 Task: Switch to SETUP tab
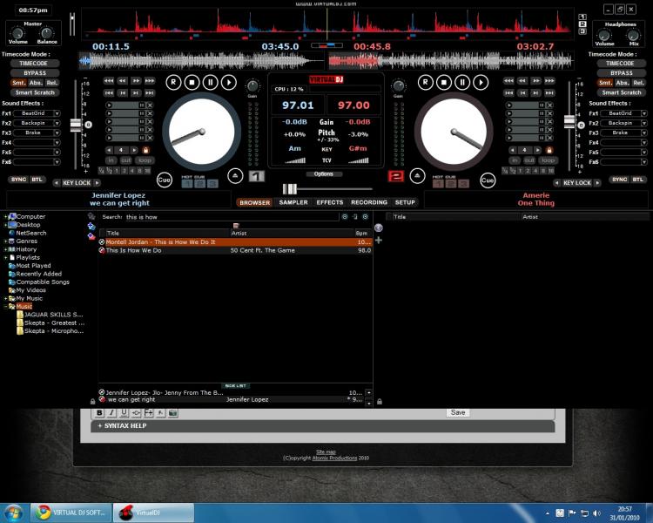pos(405,202)
